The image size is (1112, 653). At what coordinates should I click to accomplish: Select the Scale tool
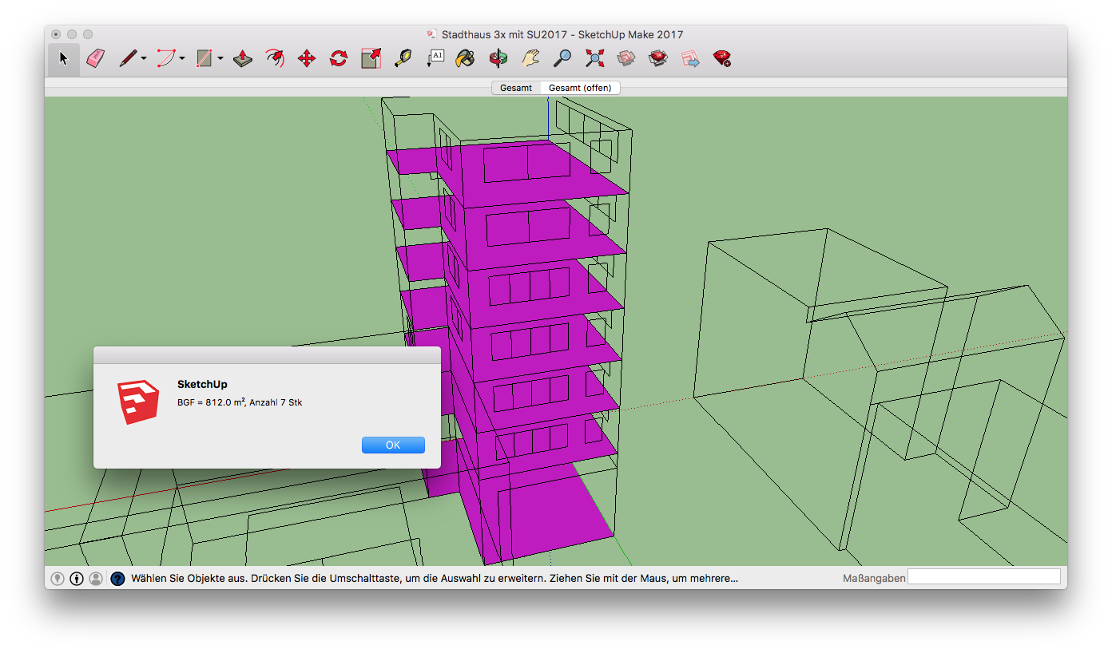pyautogui.click(x=371, y=58)
